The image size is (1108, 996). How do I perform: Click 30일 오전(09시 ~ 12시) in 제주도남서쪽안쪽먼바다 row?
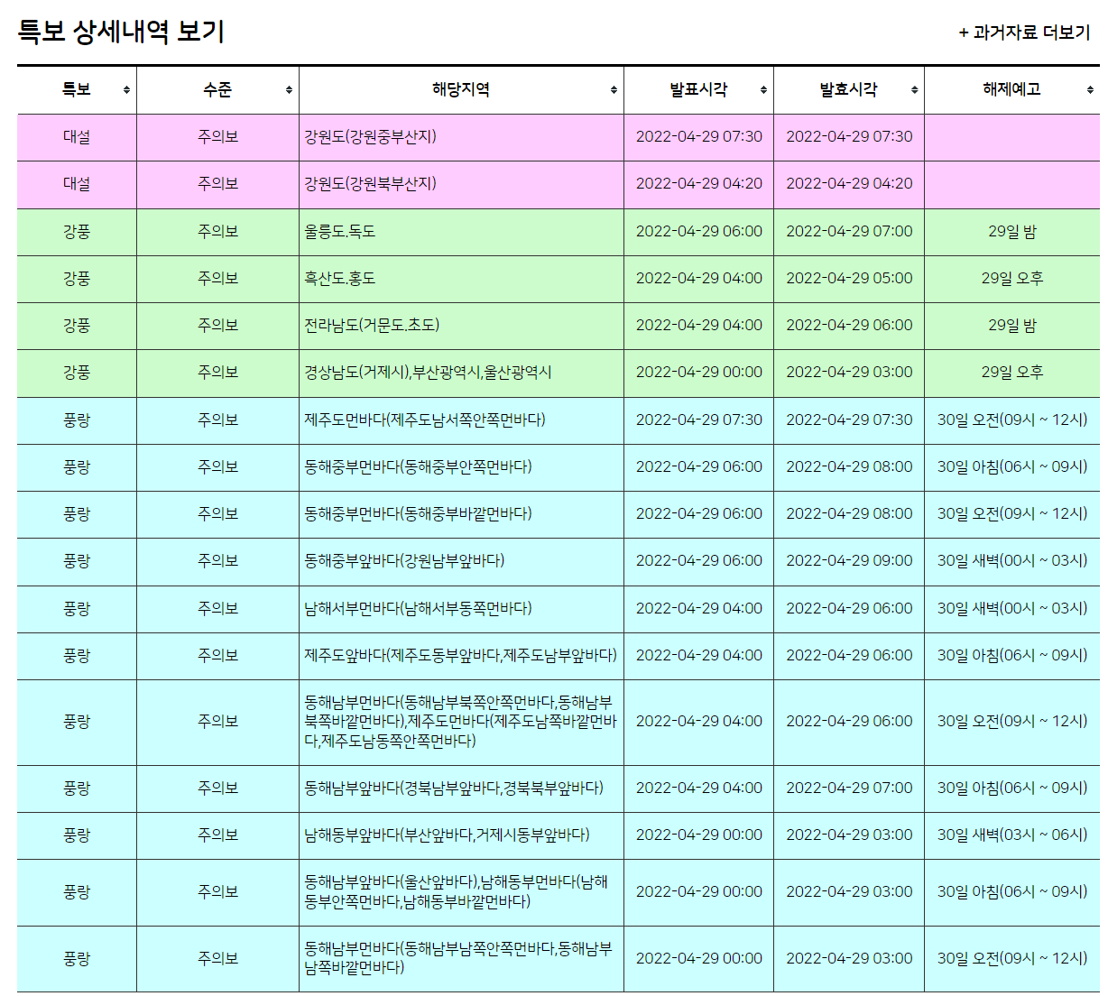click(1012, 420)
